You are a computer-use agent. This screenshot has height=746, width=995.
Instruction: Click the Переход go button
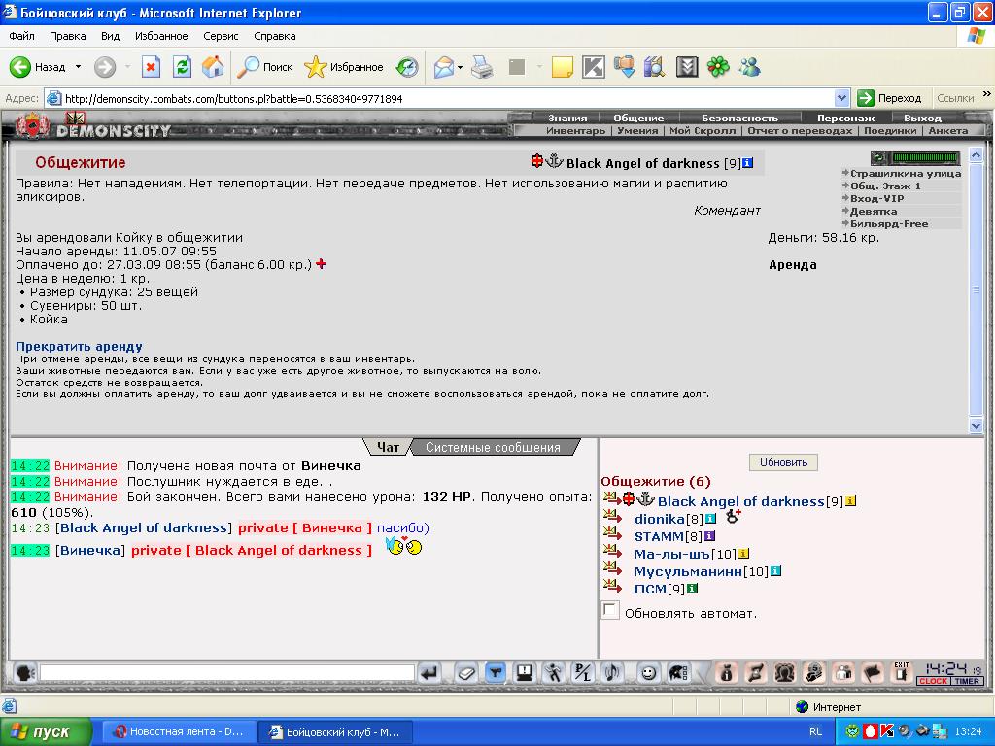tap(889, 98)
